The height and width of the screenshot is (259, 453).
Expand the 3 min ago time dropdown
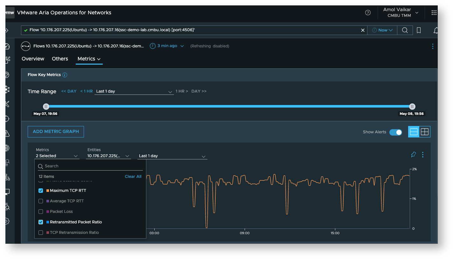click(x=182, y=46)
